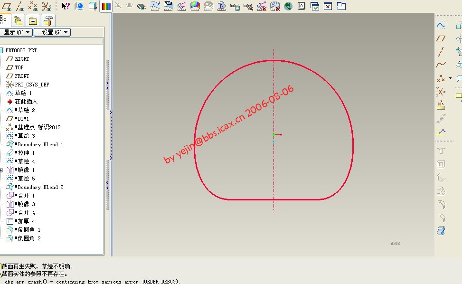Open the 显示 dropdown menu

click(x=16, y=32)
